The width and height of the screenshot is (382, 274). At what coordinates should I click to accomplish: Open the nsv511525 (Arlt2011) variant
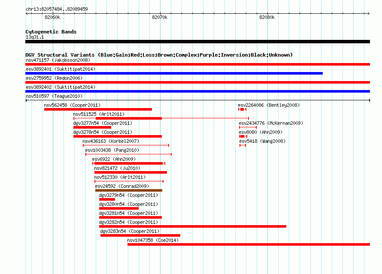point(99,114)
